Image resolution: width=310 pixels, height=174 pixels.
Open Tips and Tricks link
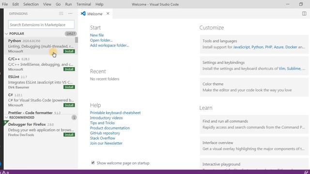[x=102, y=123]
